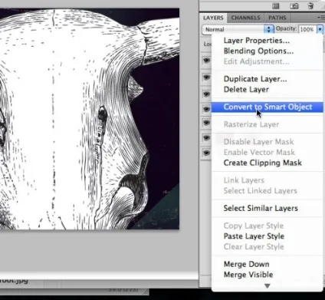Screen dimensions: 325x300
Task: Click the new document from state icon
Action: click(x=276, y=6)
